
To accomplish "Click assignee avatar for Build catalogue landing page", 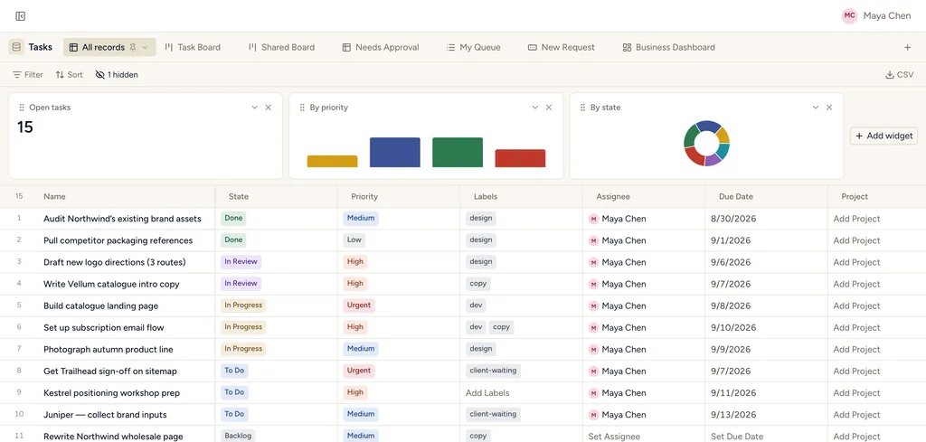I will click(x=593, y=306).
